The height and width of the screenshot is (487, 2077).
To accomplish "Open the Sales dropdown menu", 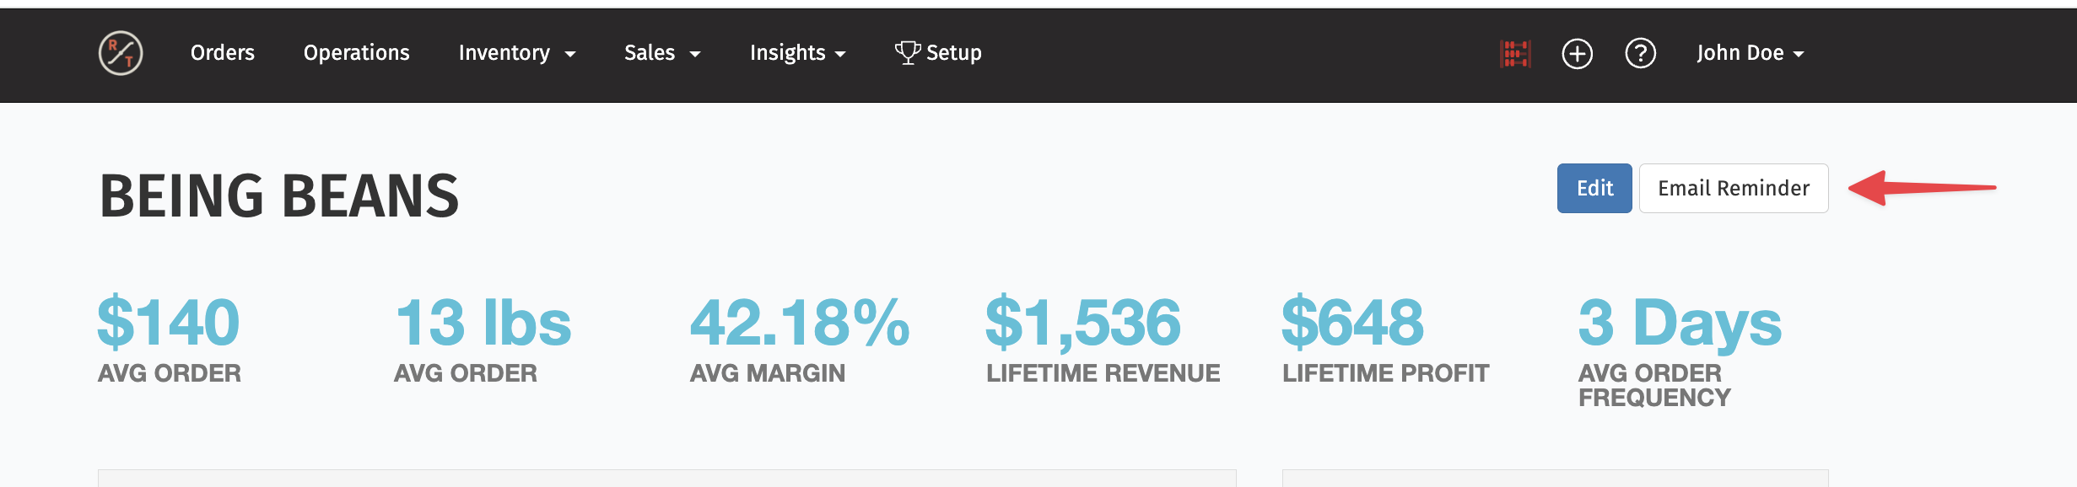I will (x=662, y=53).
